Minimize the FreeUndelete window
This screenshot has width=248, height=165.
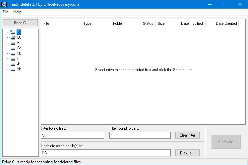pyautogui.click(x=210, y=4)
